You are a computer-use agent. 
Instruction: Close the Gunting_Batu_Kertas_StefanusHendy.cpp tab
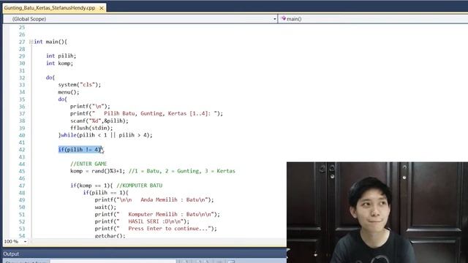[x=102, y=8]
